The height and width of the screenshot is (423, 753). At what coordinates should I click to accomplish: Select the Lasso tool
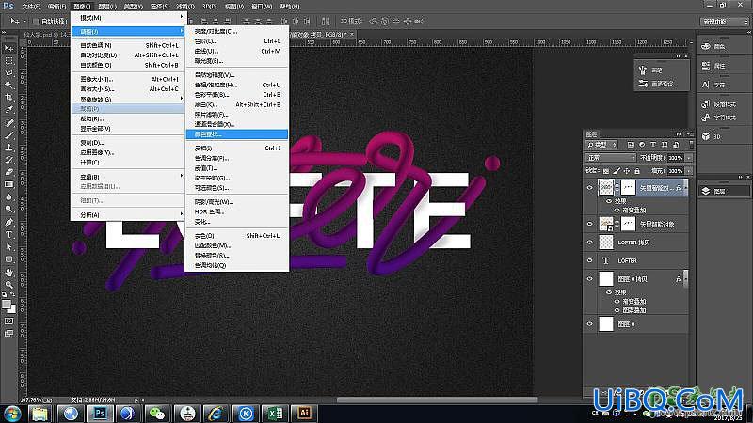coord(8,73)
